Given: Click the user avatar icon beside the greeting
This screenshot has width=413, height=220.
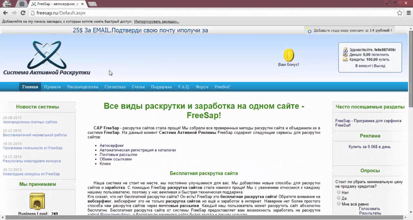Looking at the screenshot, I should [346, 50].
